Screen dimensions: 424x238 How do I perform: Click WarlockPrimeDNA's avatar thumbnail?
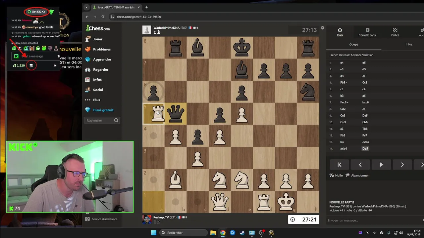(147, 30)
